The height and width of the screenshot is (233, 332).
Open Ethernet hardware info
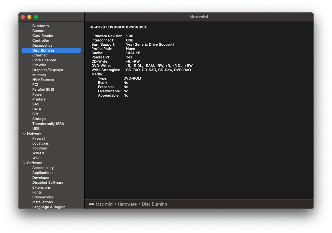pyautogui.click(x=40, y=55)
